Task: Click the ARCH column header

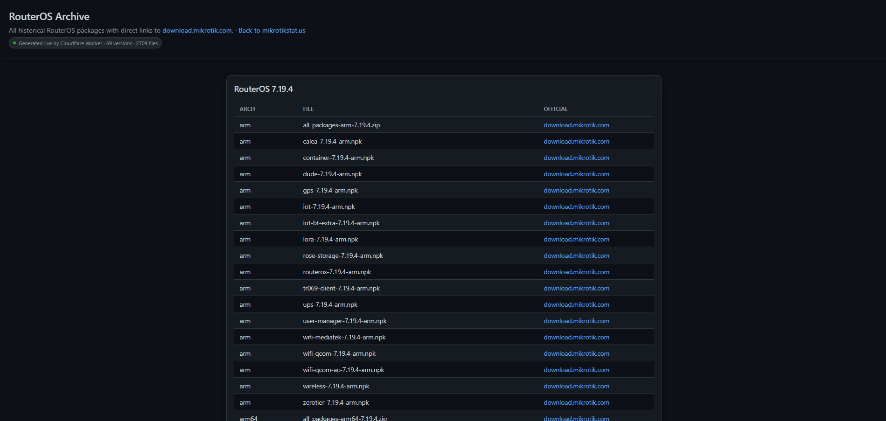Action: click(x=247, y=109)
